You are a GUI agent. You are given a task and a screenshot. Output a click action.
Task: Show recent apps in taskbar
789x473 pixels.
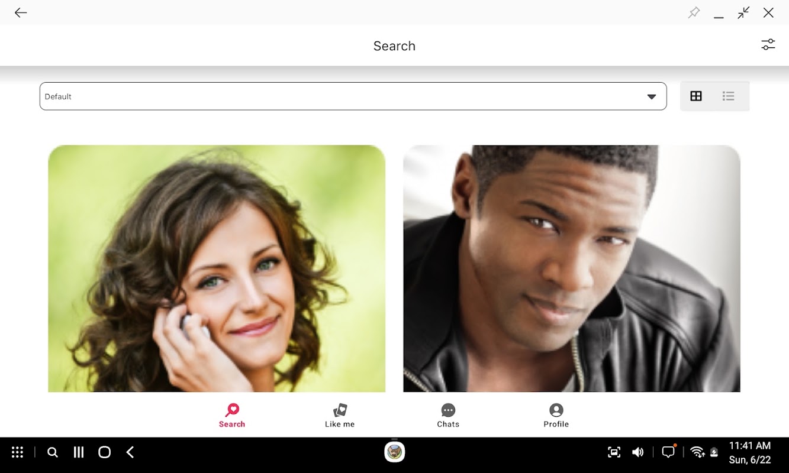point(78,452)
